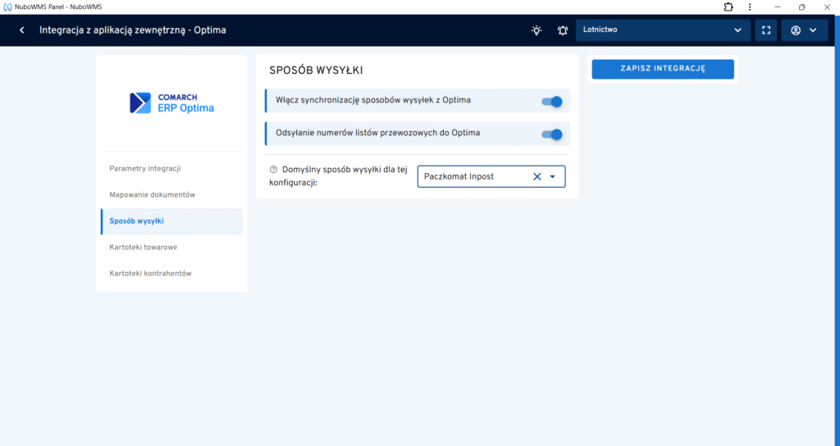840x446 pixels.
Task: Toggle the lightbulb theme icon
Action: tap(536, 30)
